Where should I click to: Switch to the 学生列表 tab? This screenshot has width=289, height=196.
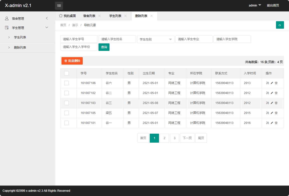click(x=115, y=16)
